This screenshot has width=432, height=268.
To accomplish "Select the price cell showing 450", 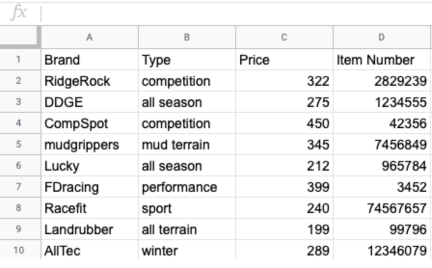I will 284,123.
